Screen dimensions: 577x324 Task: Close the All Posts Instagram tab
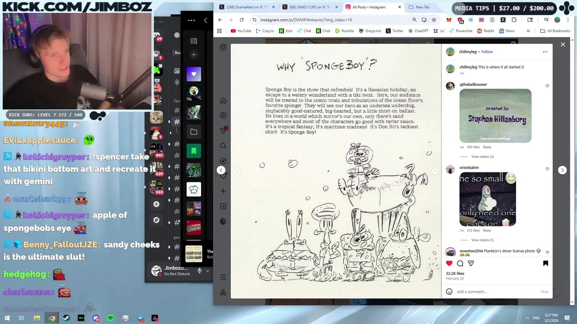coord(399,7)
